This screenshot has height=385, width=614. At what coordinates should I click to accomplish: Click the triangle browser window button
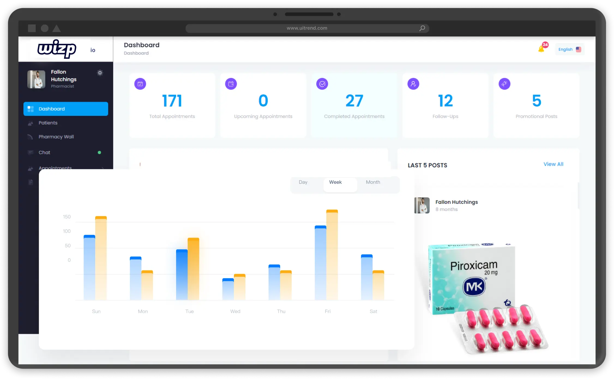(56, 28)
